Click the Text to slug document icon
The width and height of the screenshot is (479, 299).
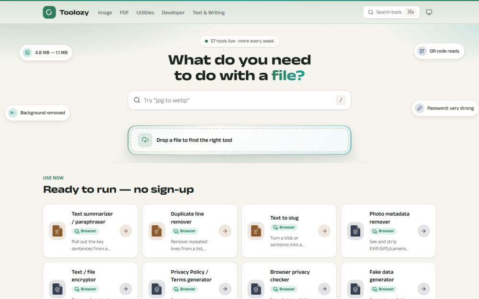coord(256,231)
